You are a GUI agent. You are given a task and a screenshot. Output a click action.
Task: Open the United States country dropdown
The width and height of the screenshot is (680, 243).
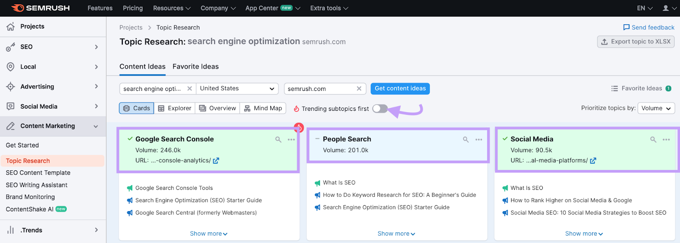point(237,88)
